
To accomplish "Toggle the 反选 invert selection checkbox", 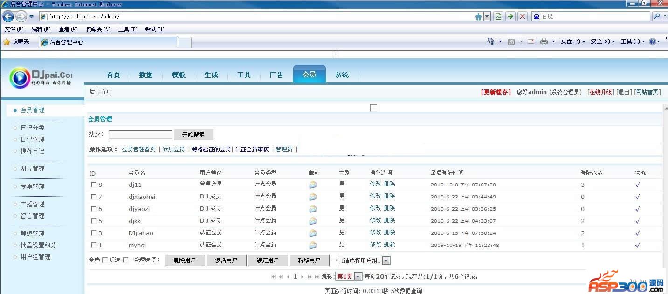I will (x=125, y=260).
